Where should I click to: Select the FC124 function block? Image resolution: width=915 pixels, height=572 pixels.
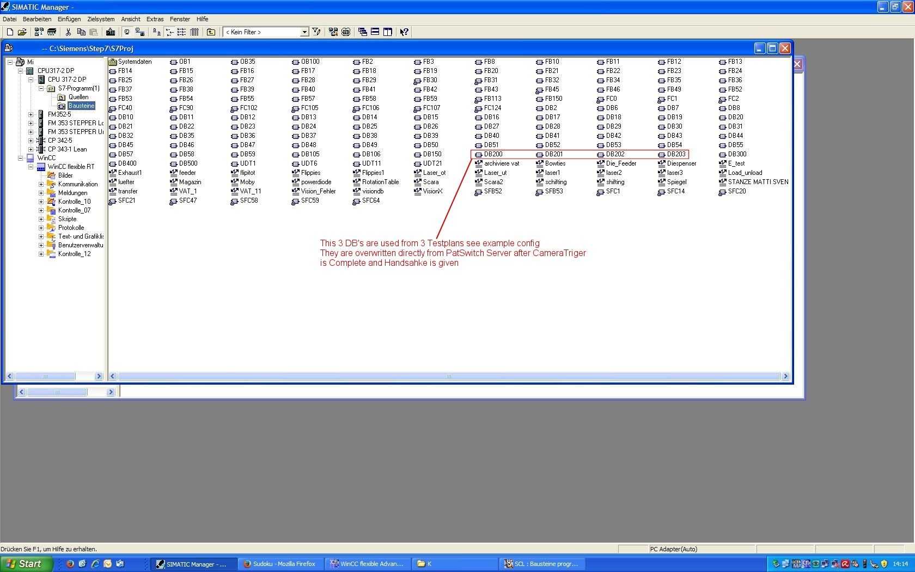489,108
